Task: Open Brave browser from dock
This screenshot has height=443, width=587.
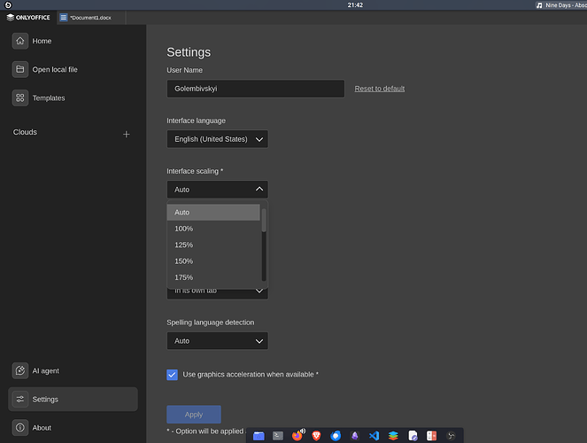Action: (316, 436)
